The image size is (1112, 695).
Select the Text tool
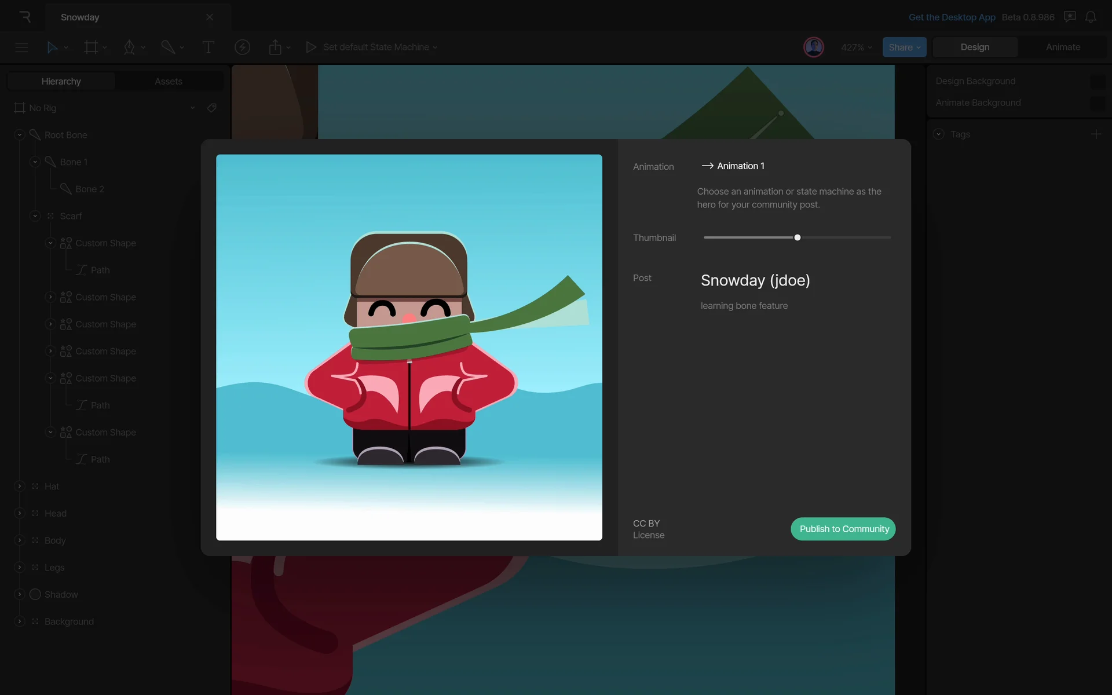coord(208,47)
